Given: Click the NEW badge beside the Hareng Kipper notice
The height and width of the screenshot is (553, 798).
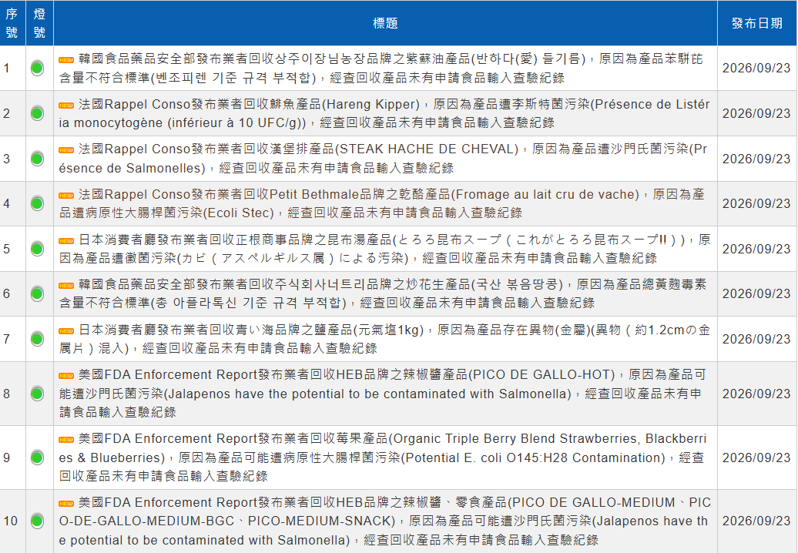Looking at the screenshot, I should 66,106.
